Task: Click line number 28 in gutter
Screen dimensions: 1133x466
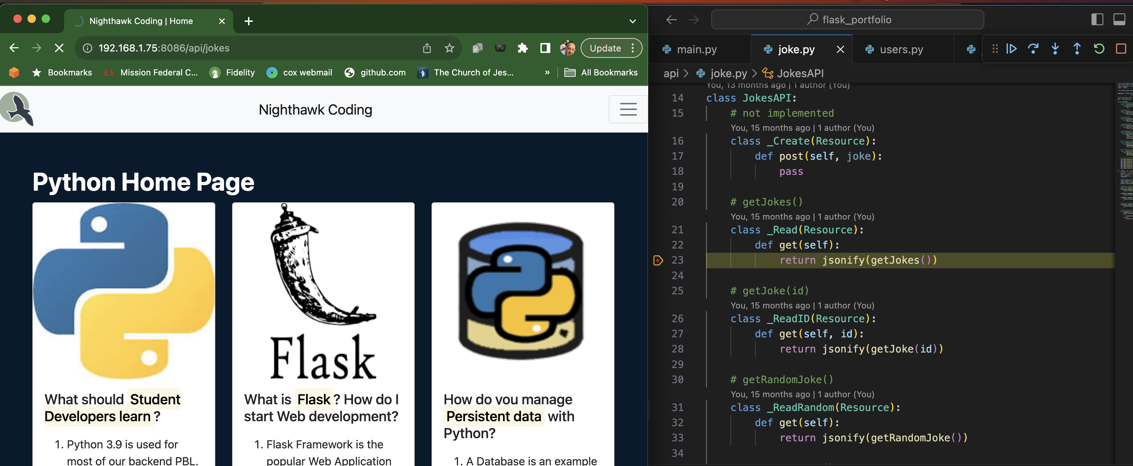Action: tap(677, 349)
